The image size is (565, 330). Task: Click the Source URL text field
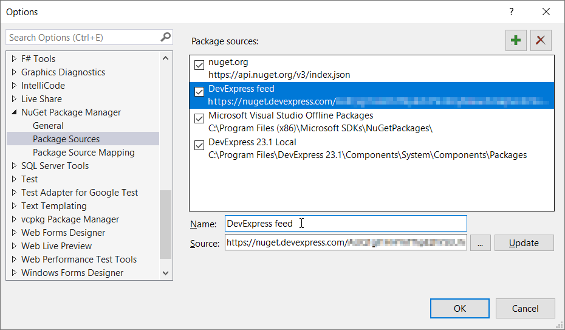(346, 242)
